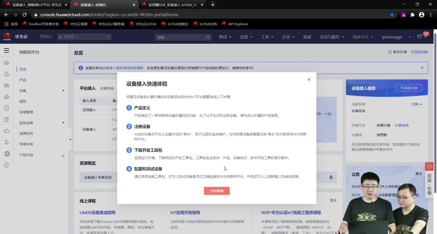Click the Huawei logo in header
Image resolution: width=437 pixels, height=234 pixels.
(x=7, y=37)
